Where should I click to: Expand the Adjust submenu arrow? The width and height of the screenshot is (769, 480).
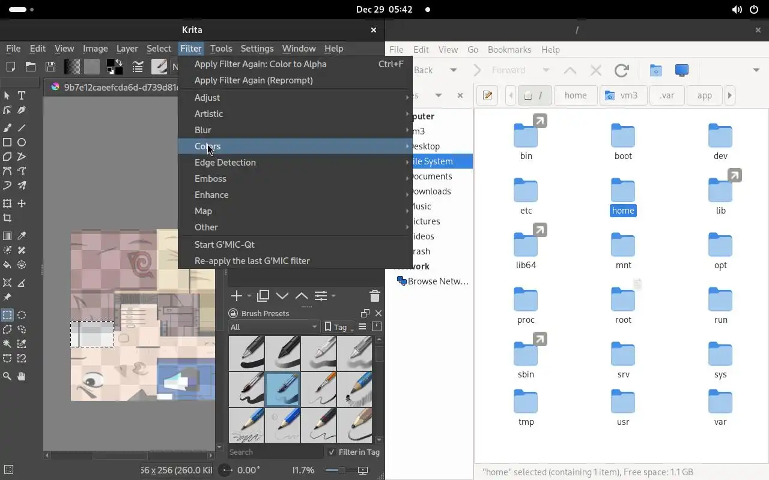pyautogui.click(x=407, y=97)
